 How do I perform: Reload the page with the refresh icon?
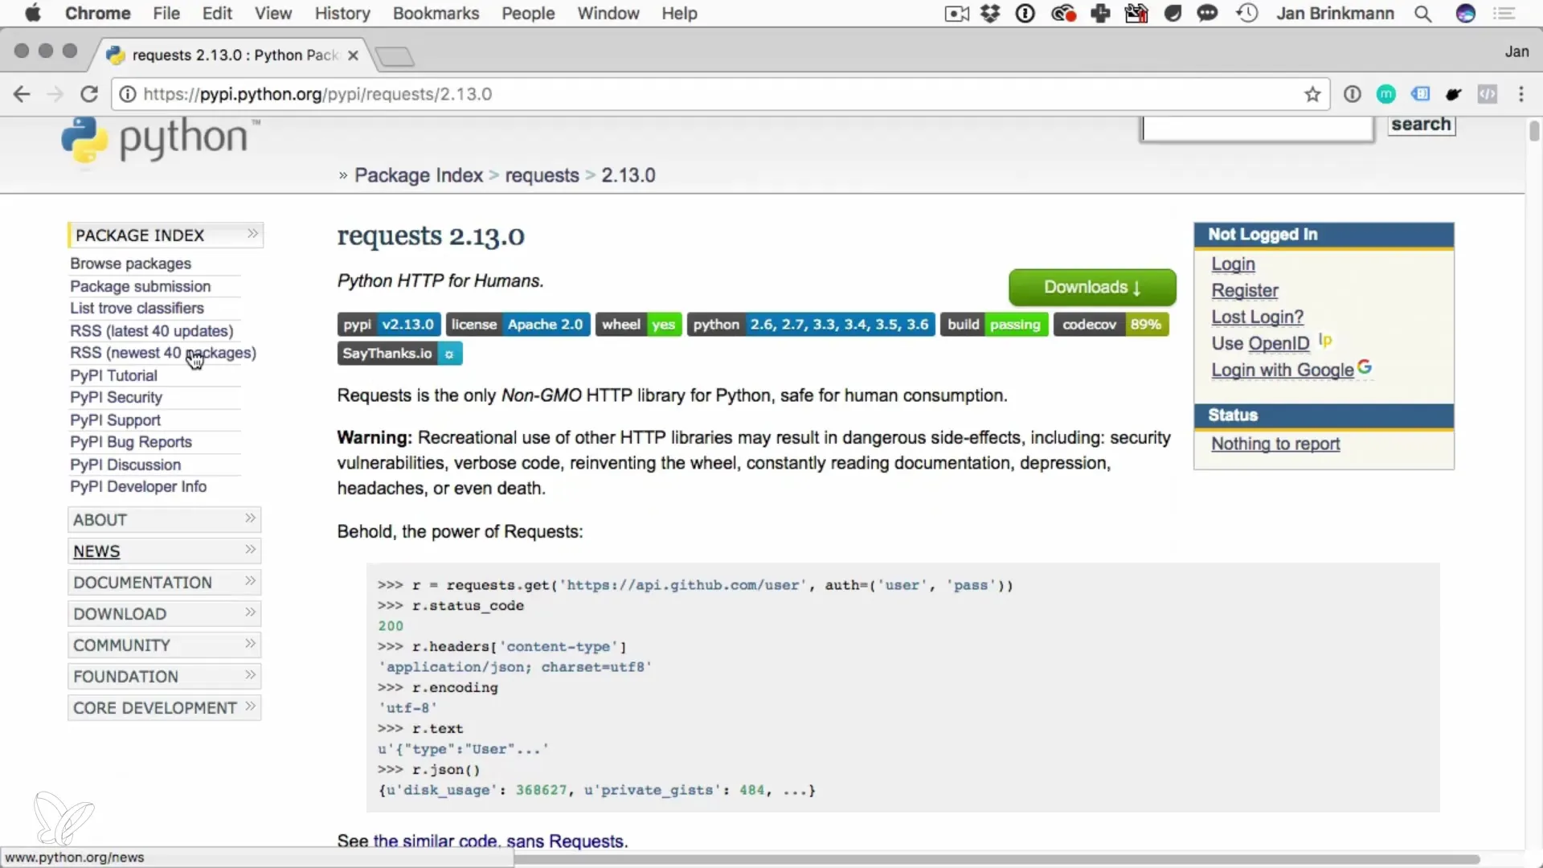point(89,94)
